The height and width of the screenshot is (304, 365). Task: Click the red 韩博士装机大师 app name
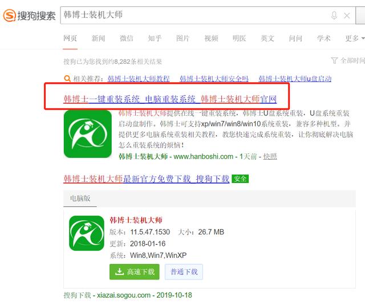pyautogui.click(x=136, y=220)
